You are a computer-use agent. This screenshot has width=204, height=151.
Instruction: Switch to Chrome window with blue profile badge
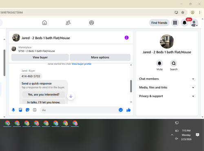[55, 123]
